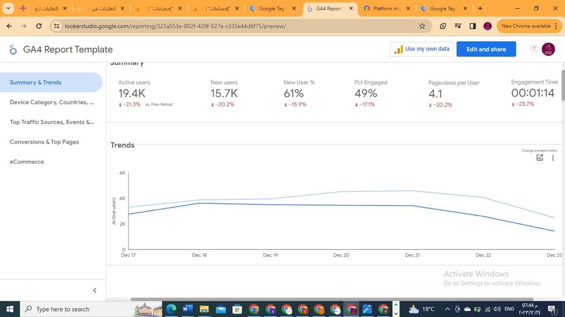Show hidden system tray icons chevron
This screenshot has width=565, height=317.
[x=447, y=309]
